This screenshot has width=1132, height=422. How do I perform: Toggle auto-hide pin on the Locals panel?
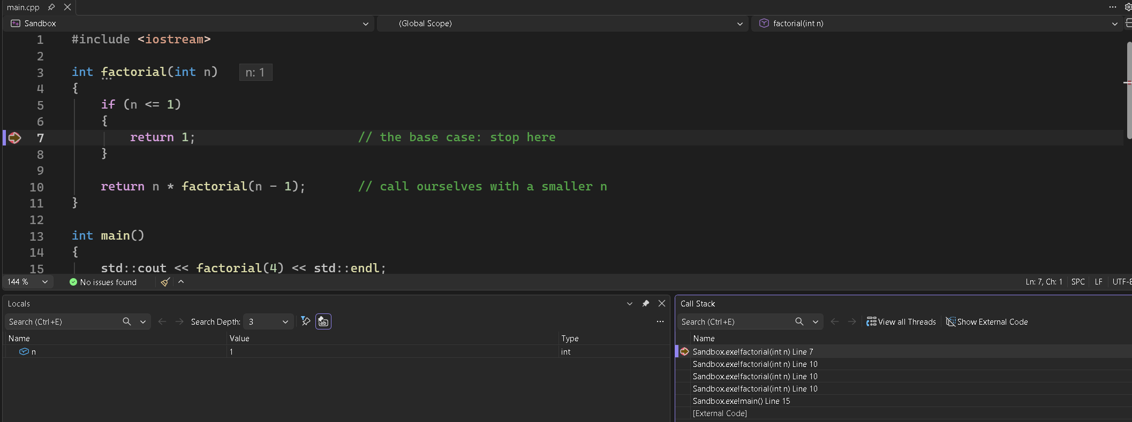point(646,303)
